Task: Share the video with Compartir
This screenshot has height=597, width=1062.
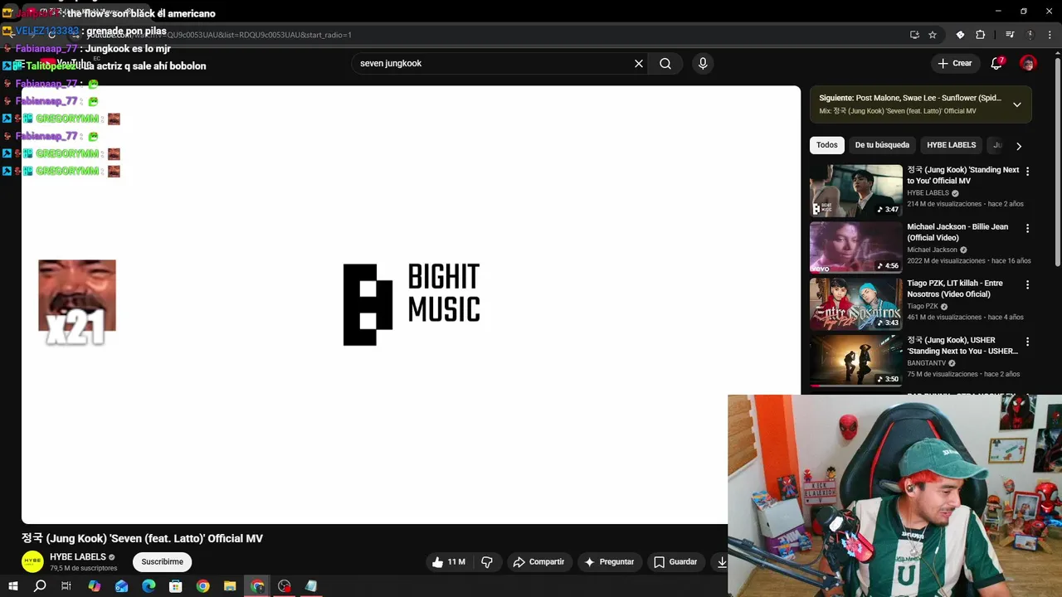Action: [x=538, y=562]
